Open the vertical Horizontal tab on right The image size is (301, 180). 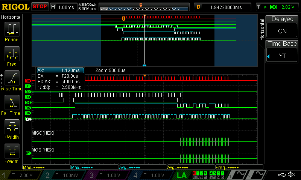(262, 30)
